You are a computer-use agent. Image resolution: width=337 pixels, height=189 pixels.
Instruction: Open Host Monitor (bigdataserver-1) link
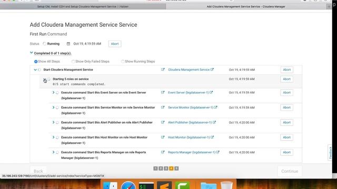coord(189,138)
